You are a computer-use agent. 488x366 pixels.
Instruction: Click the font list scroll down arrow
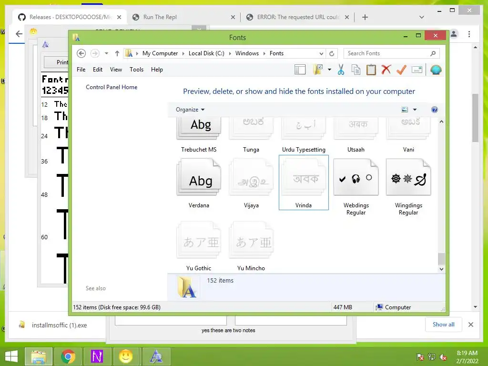pos(441,269)
